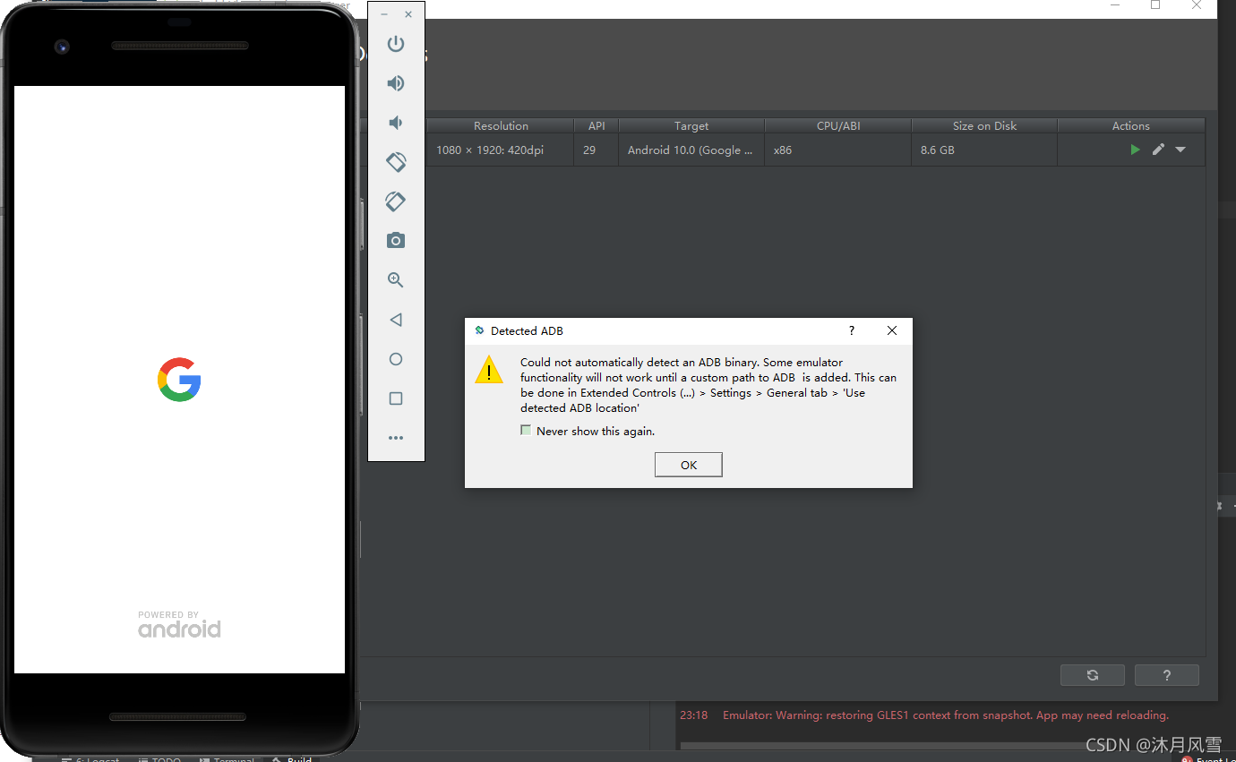Click the 'Detected ADB' dialog title text

click(x=527, y=330)
